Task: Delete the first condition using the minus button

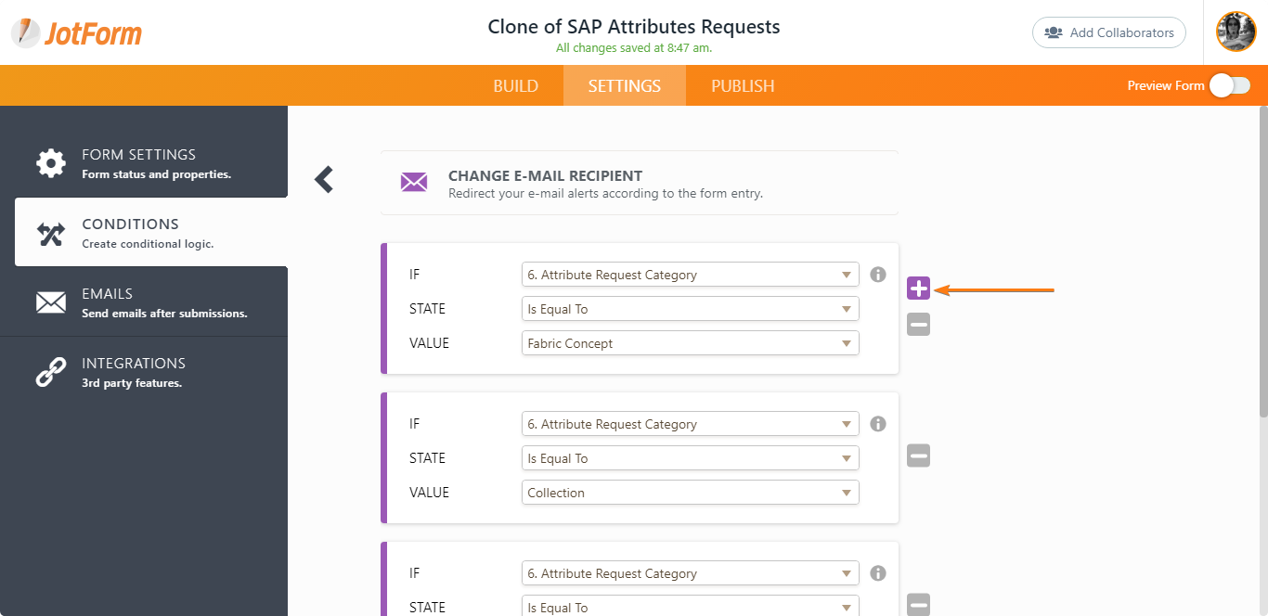Action: click(918, 323)
